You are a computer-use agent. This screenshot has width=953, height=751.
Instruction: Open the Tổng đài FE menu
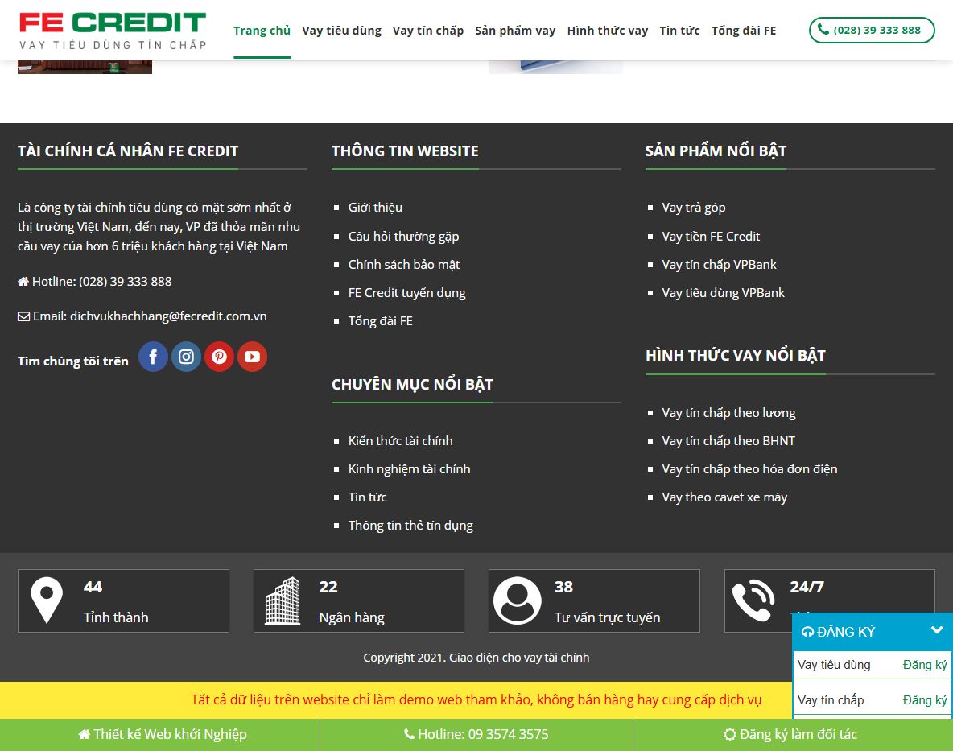click(744, 31)
